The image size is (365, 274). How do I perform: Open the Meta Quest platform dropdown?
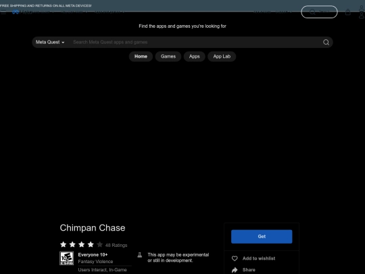coord(50,42)
